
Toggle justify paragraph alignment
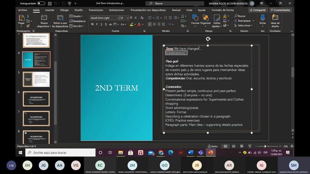pyautogui.click(x=163, y=24)
